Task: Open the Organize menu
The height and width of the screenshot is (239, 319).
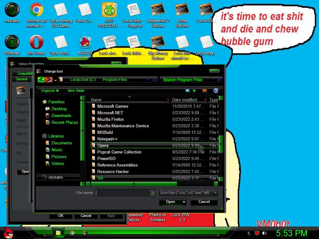Action: click(50, 91)
